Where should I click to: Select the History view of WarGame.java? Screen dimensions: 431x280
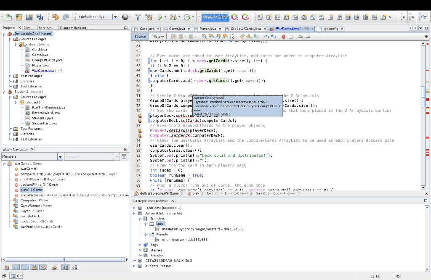[x=157, y=37]
